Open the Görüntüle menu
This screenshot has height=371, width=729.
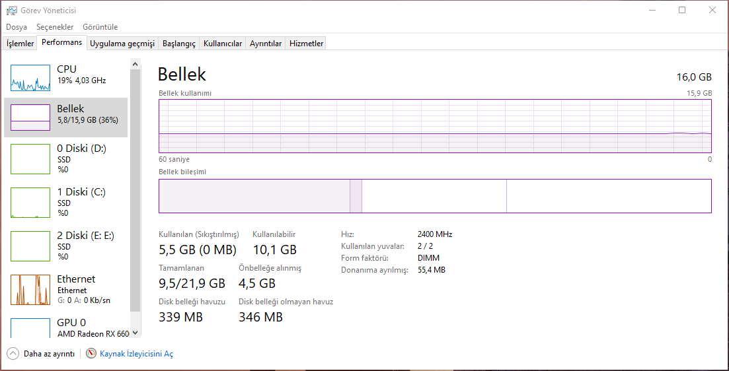pos(100,27)
